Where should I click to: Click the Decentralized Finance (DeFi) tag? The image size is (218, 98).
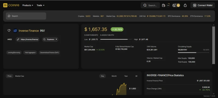49,53
